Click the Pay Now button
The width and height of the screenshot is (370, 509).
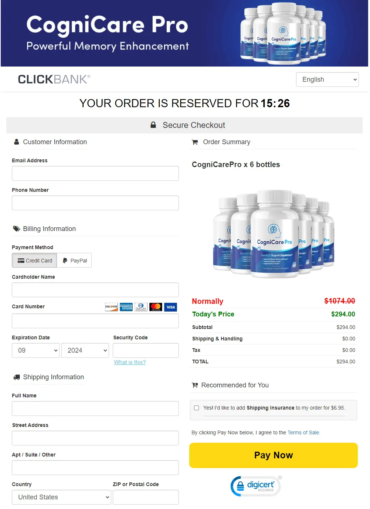tap(273, 455)
